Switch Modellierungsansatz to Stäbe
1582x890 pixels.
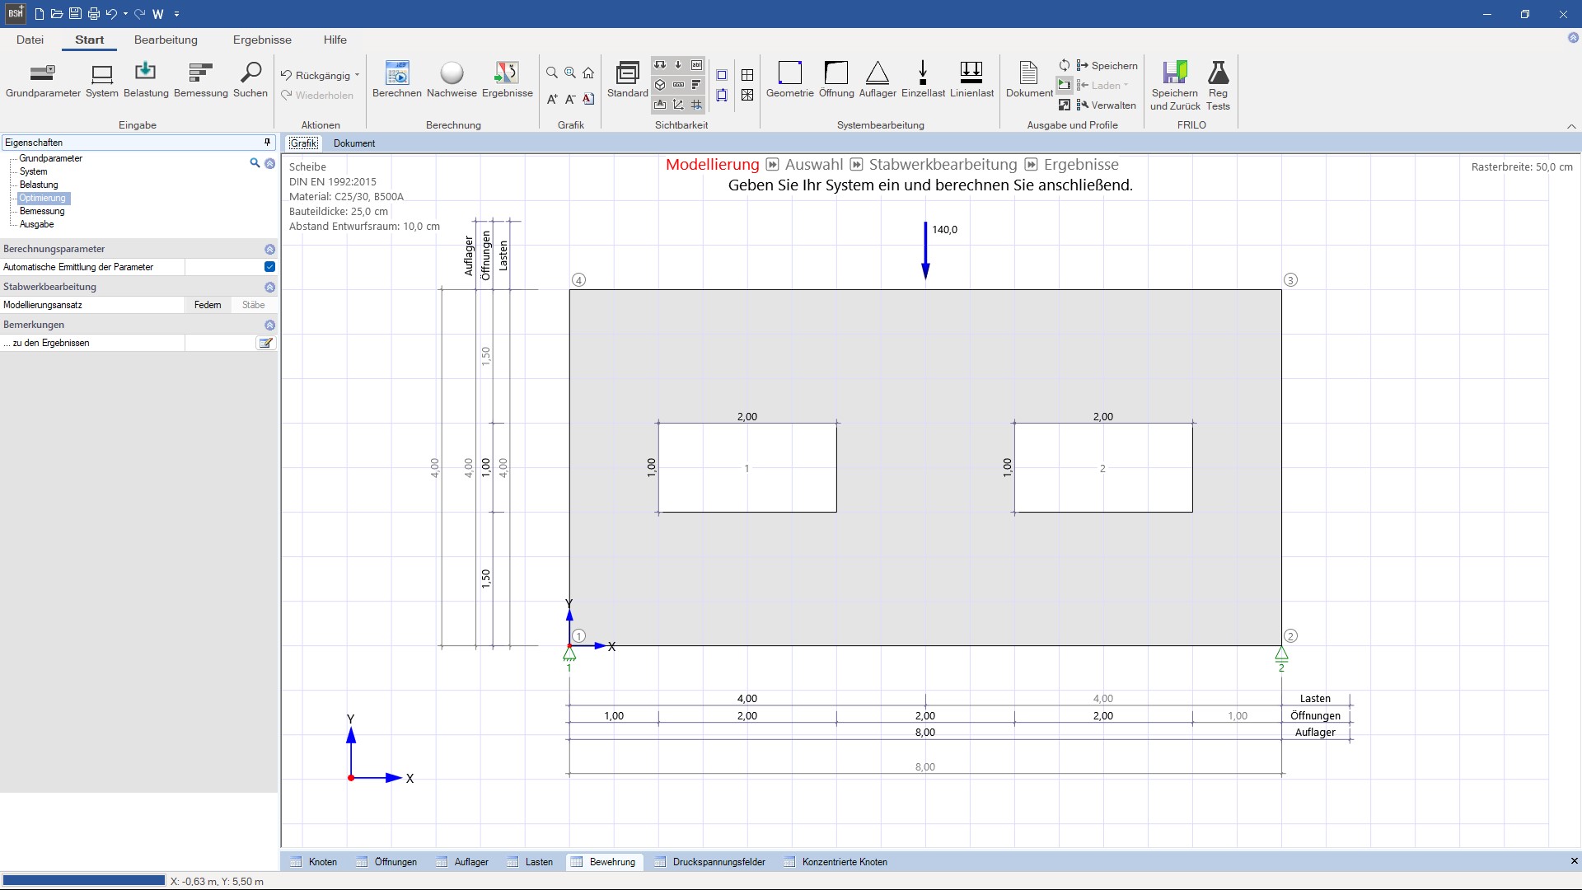(x=253, y=305)
